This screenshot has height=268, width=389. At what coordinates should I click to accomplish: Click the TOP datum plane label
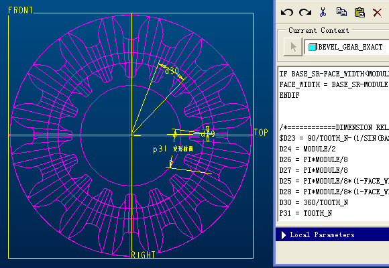tap(261, 133)
